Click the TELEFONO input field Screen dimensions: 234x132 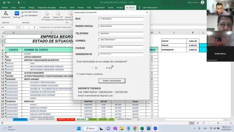coord(121,33)
